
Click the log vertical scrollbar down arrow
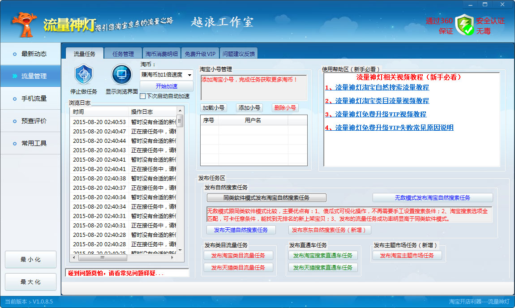point(180,250)
